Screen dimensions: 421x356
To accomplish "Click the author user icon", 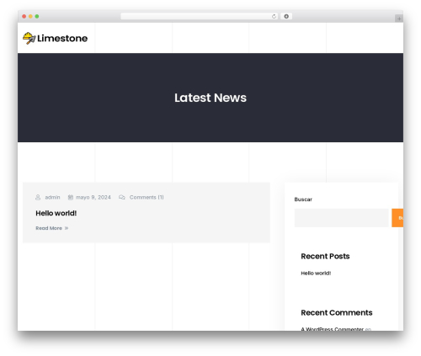I will pyautogui.click(x=38, y=198).
